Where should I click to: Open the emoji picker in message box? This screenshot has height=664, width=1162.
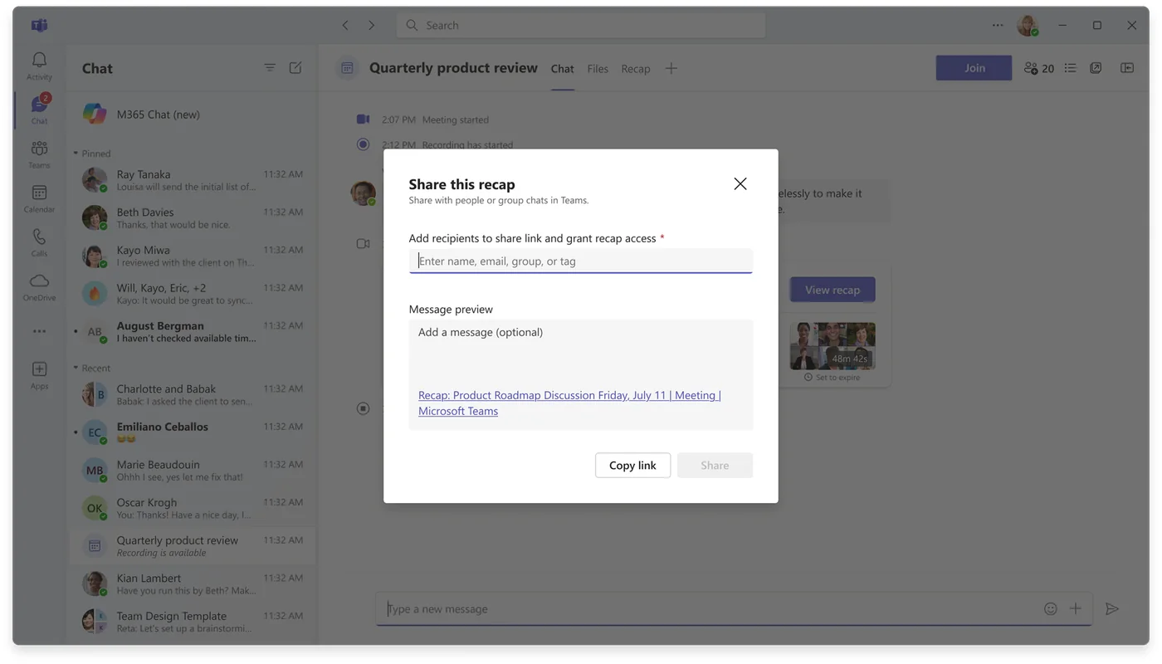point(1050,608)
